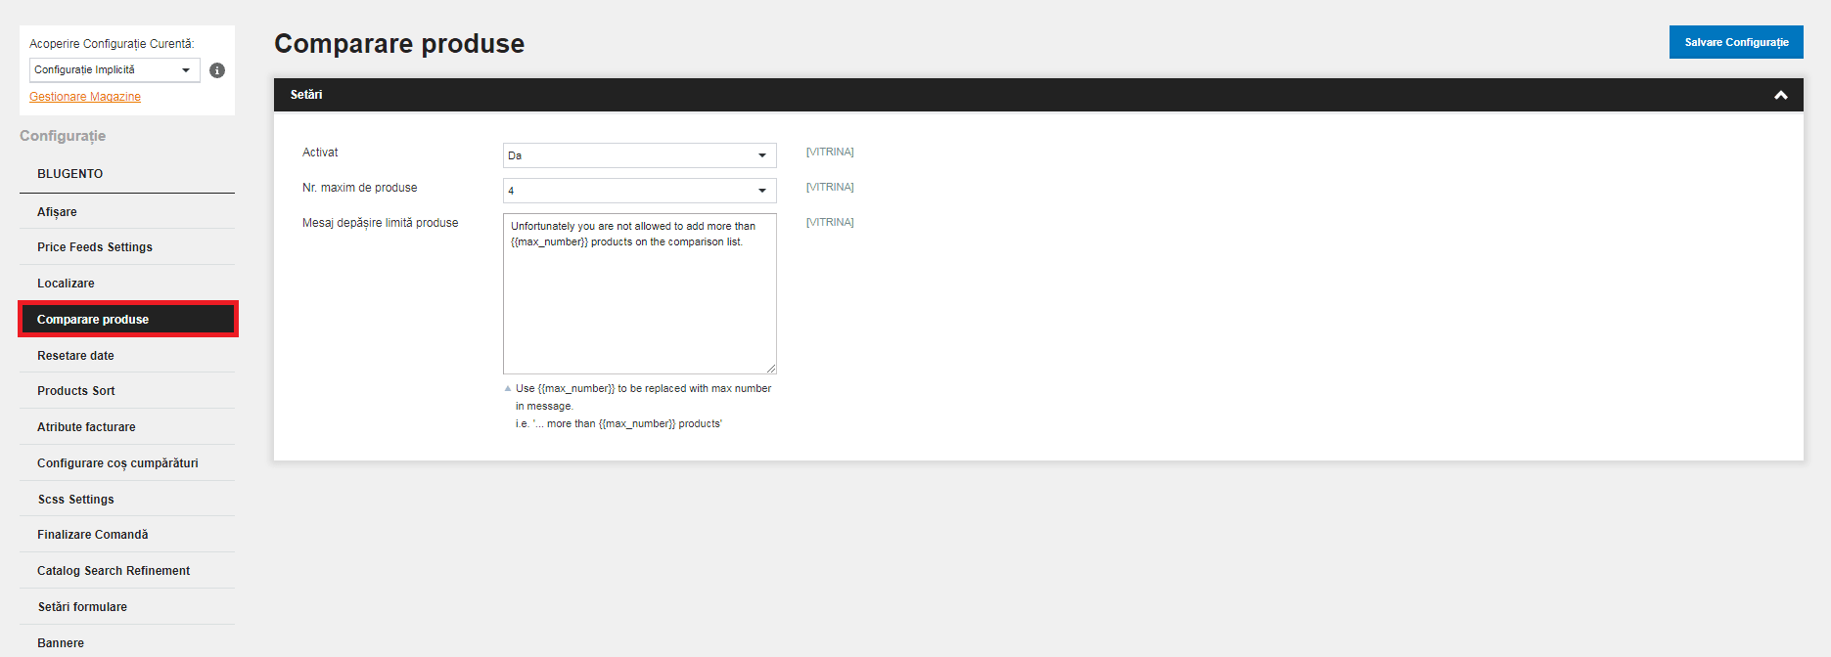Open Catalog Search Refinement settings

[x=127, y=571]
